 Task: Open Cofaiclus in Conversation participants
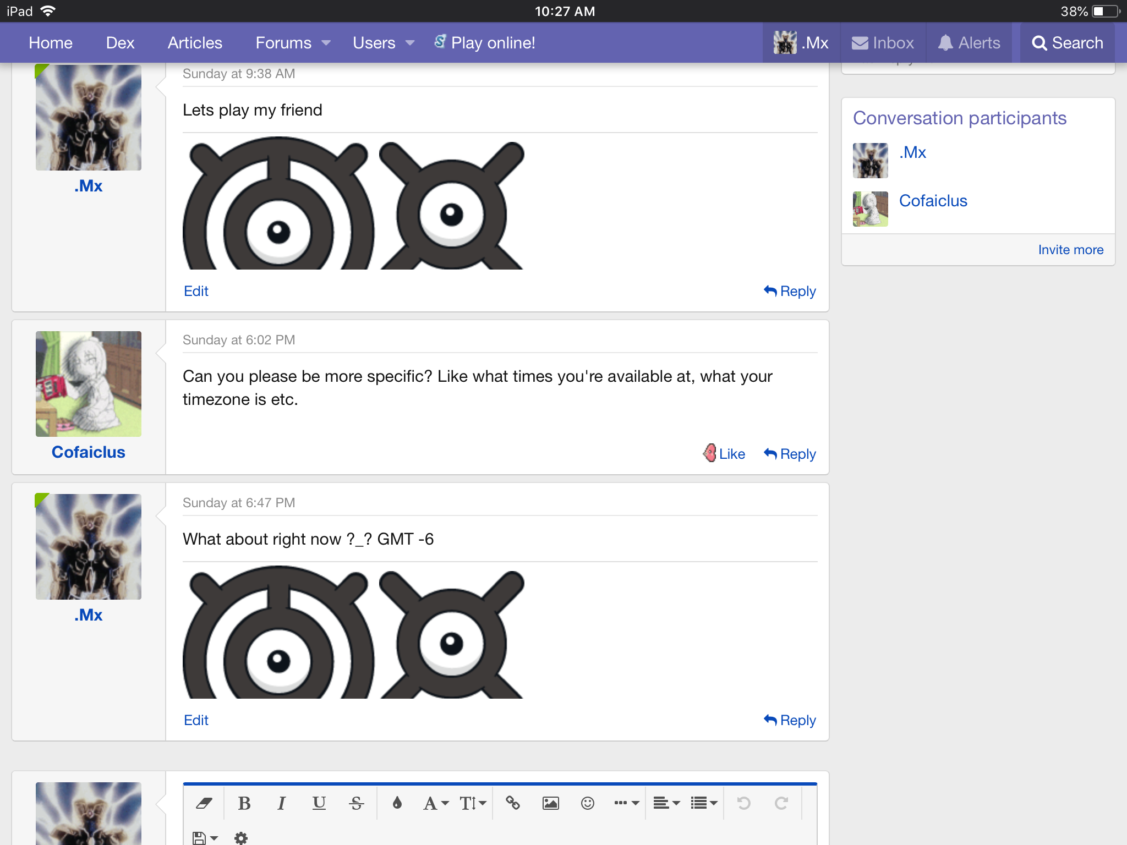933,201
